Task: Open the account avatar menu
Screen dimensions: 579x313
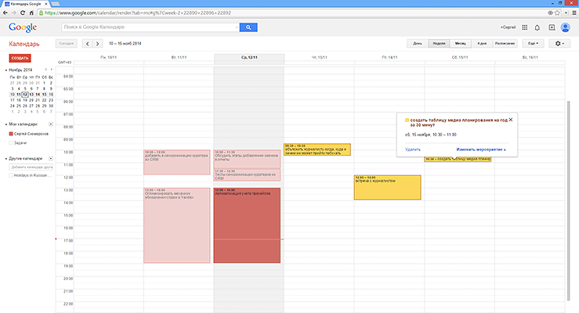Action: click(x=565, y=27)
